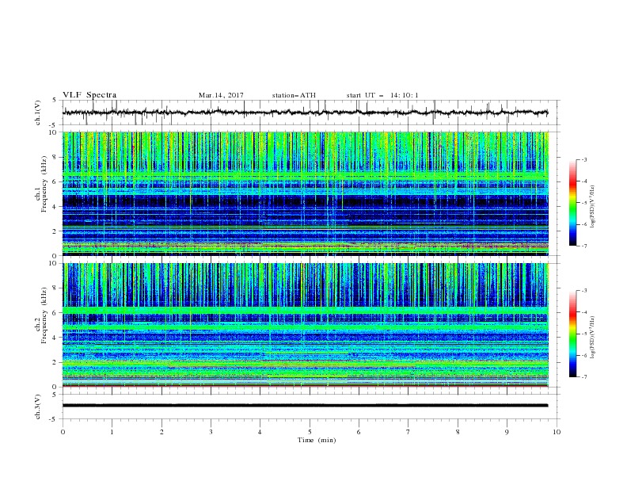Click time axis tick label "8"

(458, 432)
